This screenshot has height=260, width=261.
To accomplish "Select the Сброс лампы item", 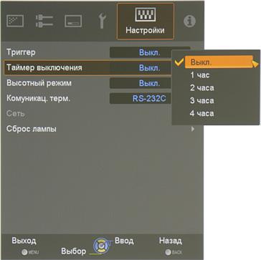I will tap(32, 130).
